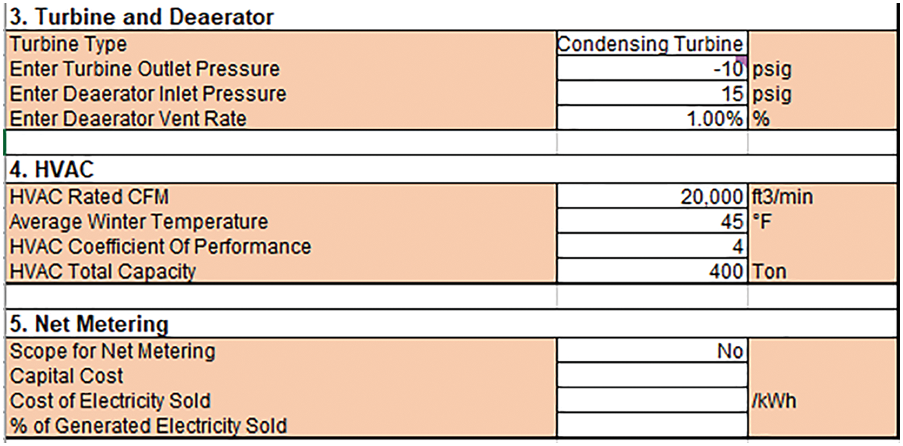Select the '5. Net Metering' section heading
The image size is (903, 446).
pos(89,323)
